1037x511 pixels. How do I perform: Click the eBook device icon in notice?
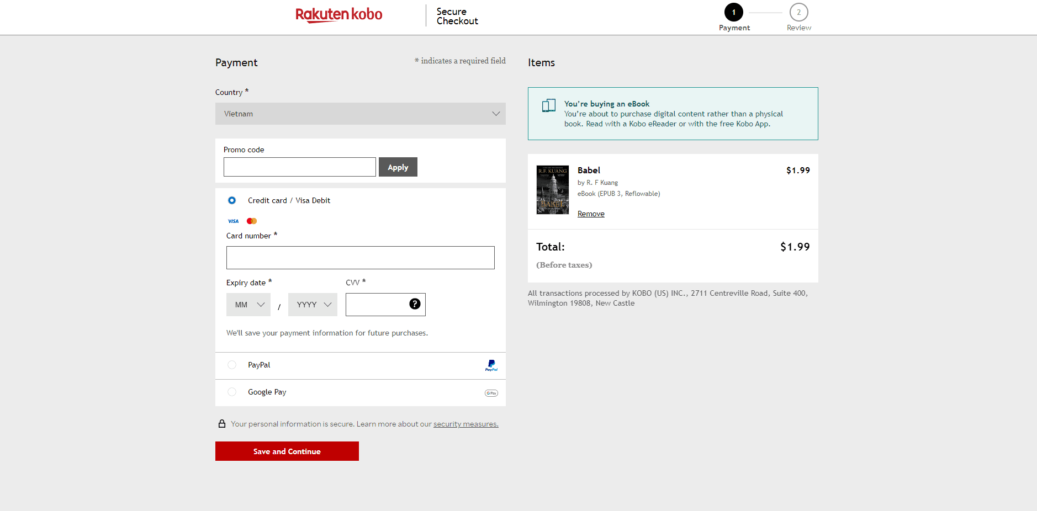point(548,105)
